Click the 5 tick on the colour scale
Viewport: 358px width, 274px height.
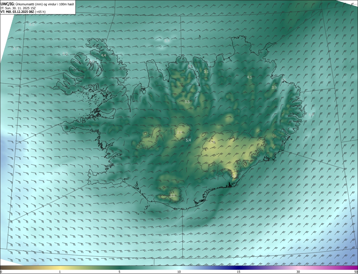(x=119, y=272)
